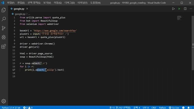Click line number 17 in gutter
Viewport: 194px width, 109px height.
(x=14, y=70)
